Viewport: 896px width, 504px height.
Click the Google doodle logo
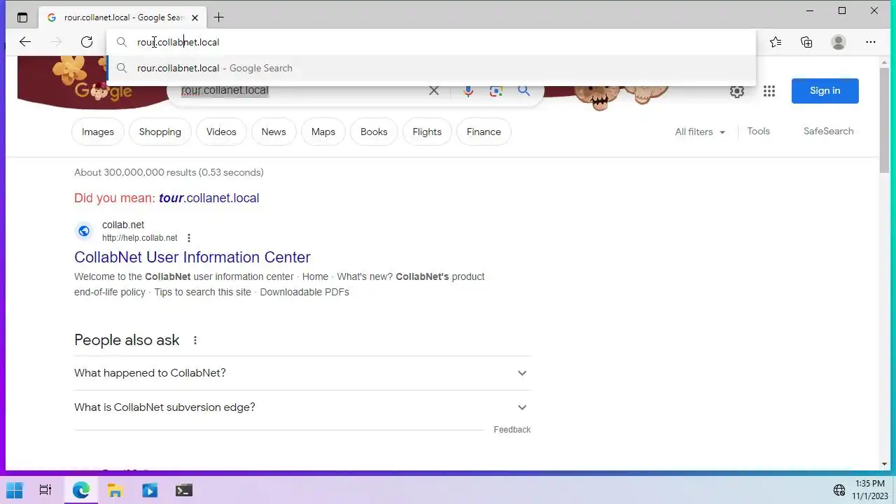point(104,91)
